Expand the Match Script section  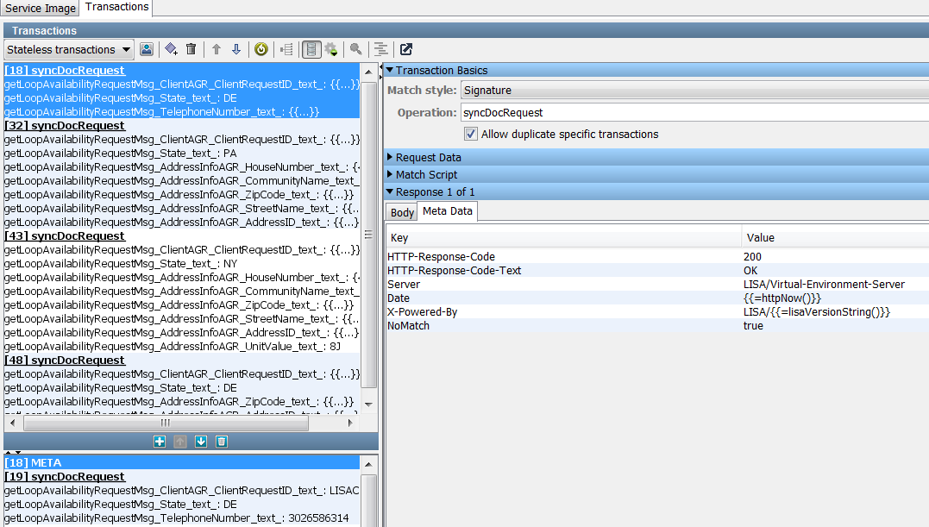(x=426, y=174)
